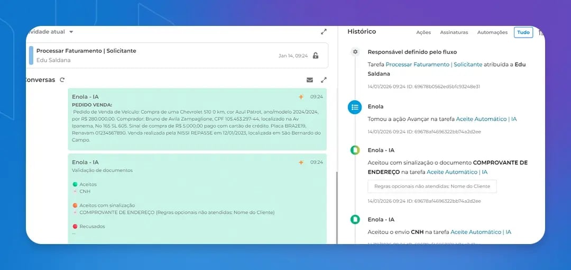Click the sparkle AI icon on Validação de documentos message
571x270 pixels.
(x=301, y=163)
